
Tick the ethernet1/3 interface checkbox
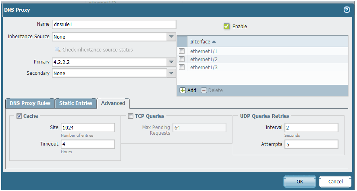point(182,67)
